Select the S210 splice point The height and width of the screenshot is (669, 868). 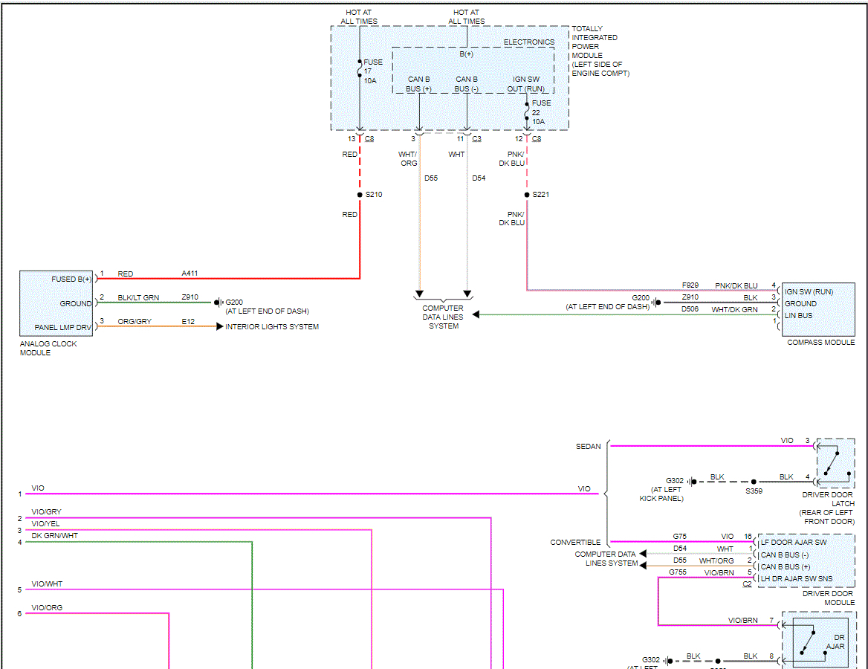[x=360, y=195]
